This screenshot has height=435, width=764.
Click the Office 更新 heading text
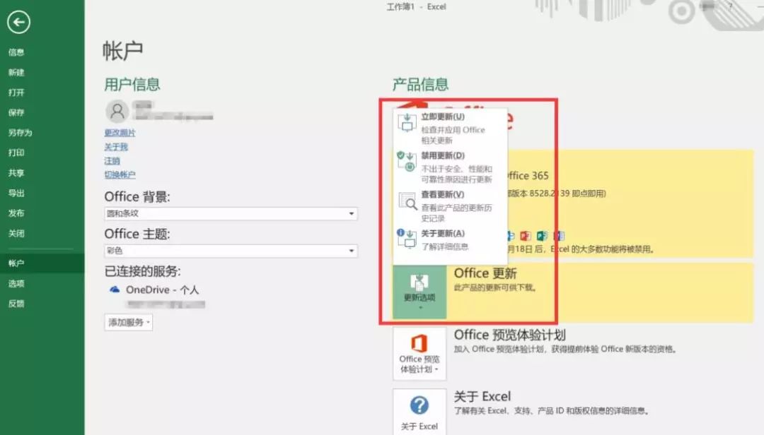pyautogui.click(x=485, y=273)
